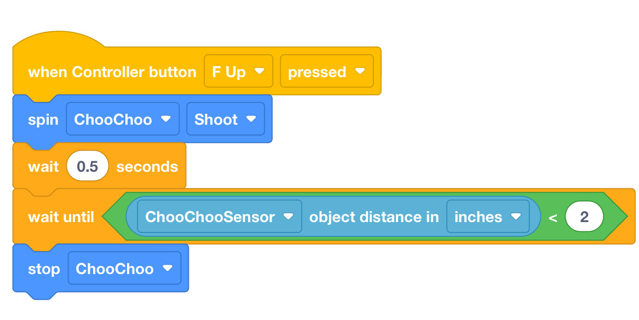Open ChooChoo motor dropdown in spin block
This screenshot has width=639, height=320.
[x=123, y=119]
